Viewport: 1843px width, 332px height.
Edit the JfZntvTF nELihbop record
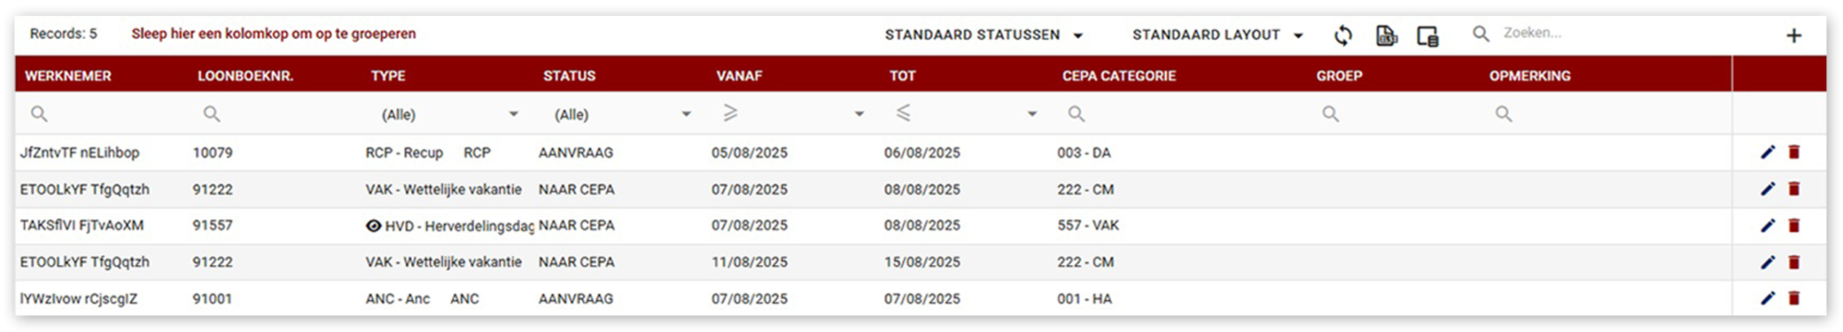pos(1767,152)
